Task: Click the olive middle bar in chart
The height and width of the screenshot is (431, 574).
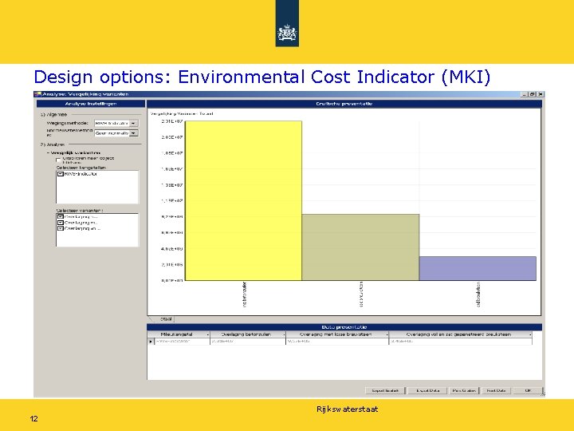Action: [360, 247]
